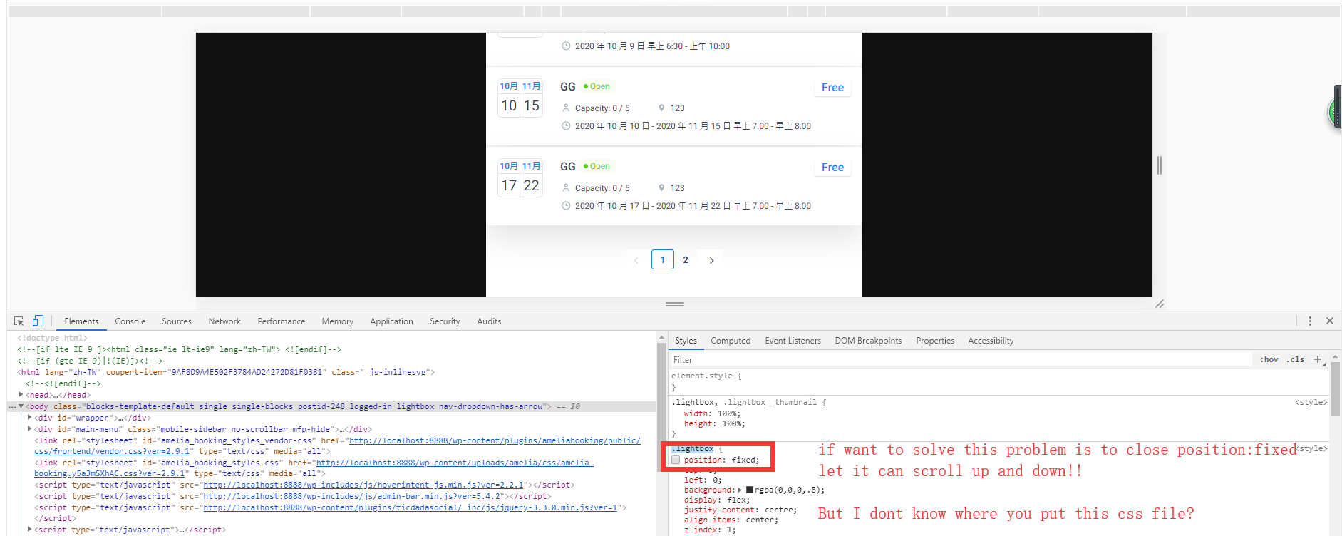This screenshot has height=536, width=1342.
Task: Click the width: 100% declaration
Action: coord(712,413)
